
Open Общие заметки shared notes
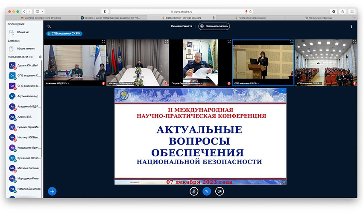coord(25,49)
